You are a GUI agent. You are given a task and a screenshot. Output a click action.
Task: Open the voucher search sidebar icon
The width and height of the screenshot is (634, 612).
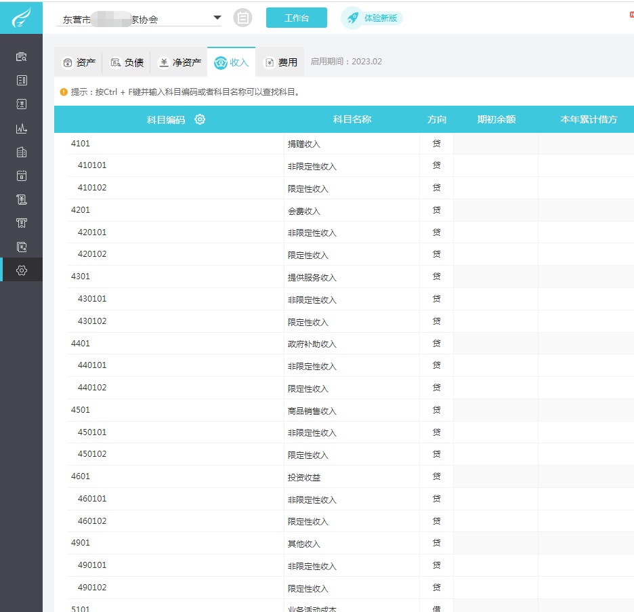(22, 57)
